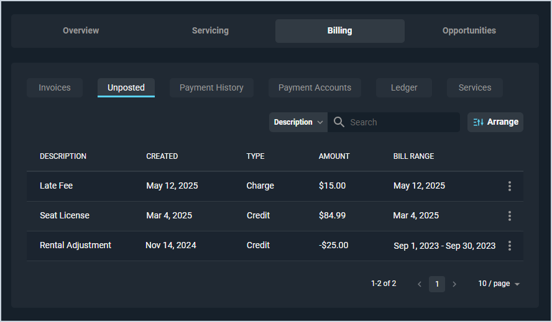Open the Servicing tab
The width and height of the screenshot is (552, 322).
point(210,30)
